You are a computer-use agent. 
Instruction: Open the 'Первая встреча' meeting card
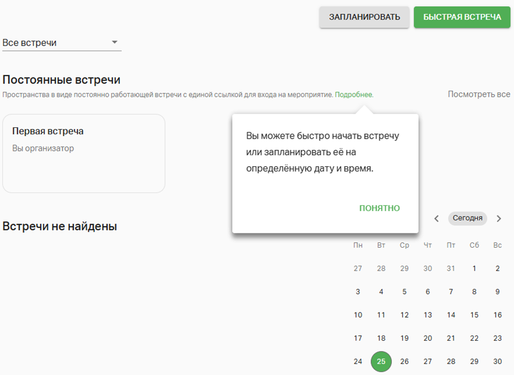pyautogui.click(x=84, y=153)
